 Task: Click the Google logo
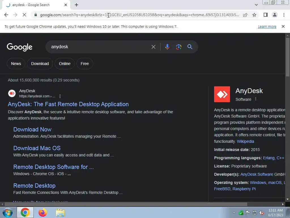(20, 47)
